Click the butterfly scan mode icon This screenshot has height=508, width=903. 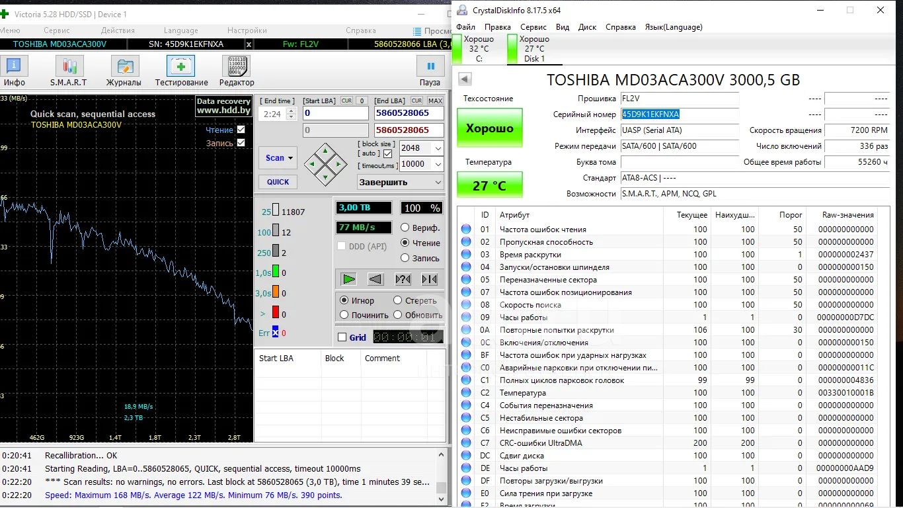coord(429,279)
